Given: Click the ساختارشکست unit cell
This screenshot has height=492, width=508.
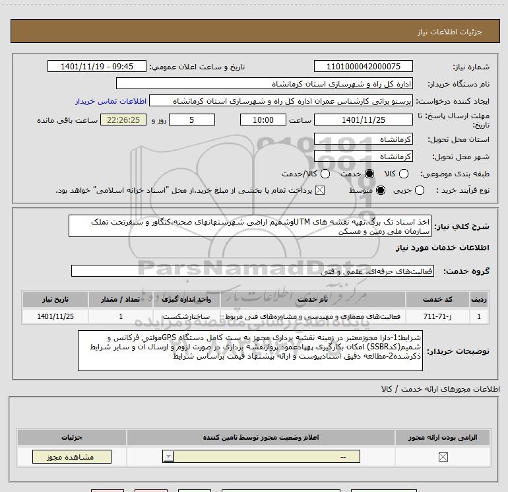Looking at the screenshot, I should (186, 316).
